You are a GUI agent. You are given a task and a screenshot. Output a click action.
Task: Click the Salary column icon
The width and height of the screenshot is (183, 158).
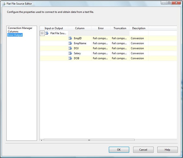pyautogui.click(x=70, y=53)
